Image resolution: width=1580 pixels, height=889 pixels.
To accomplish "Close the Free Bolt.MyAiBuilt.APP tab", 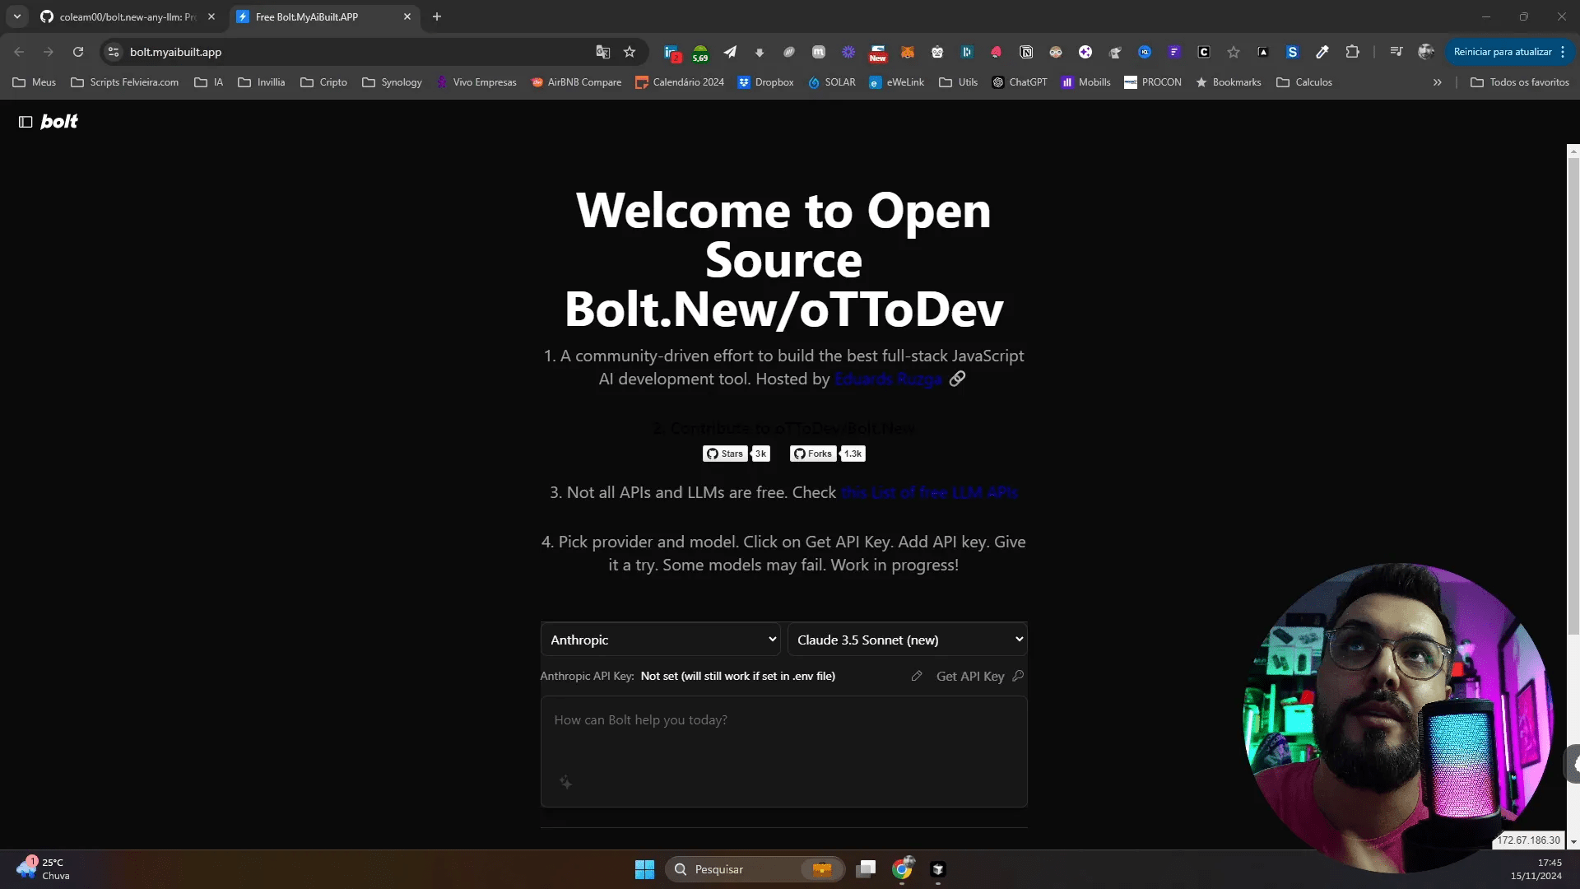I will (407, 16).
